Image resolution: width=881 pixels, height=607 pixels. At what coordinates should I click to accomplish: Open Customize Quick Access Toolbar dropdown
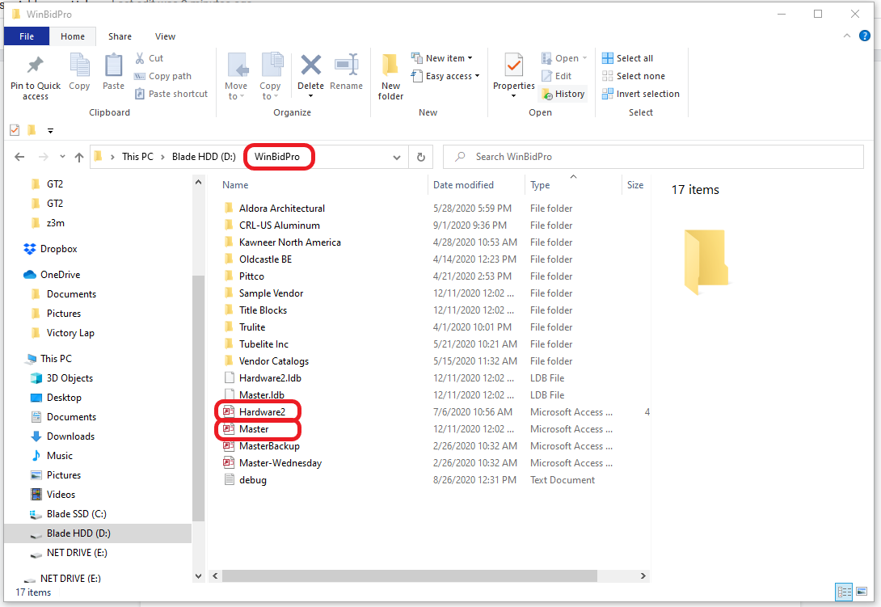coord(51,131)
